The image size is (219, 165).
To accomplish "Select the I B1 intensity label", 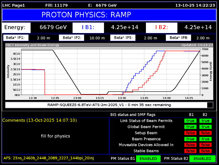I will (x=88, y=27).
